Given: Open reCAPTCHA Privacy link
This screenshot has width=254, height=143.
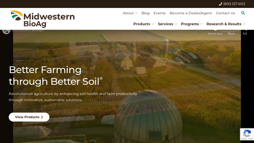Looking at the screenshot, I should 244,139.
